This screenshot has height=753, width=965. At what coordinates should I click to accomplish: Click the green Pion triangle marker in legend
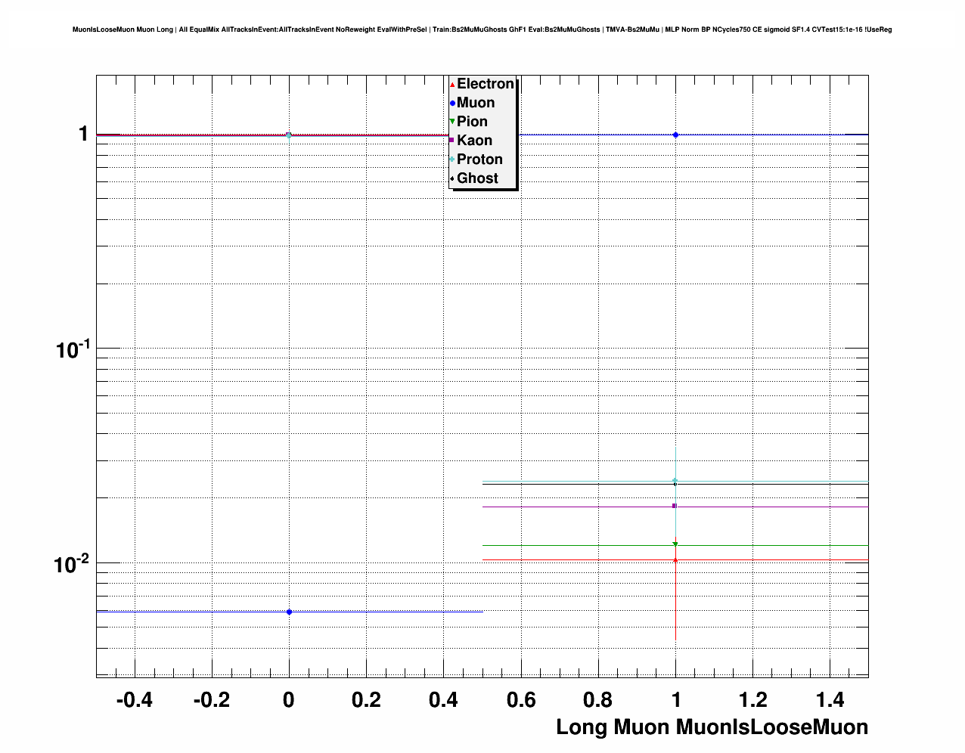[x=452, y=122]
